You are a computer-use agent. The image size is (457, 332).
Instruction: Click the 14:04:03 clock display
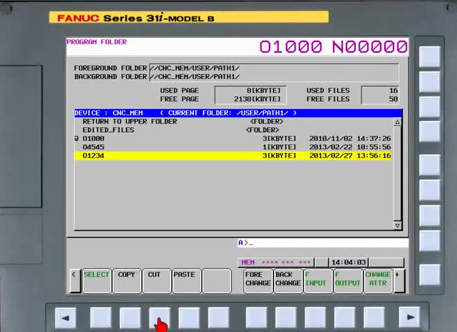coord(348,262)
